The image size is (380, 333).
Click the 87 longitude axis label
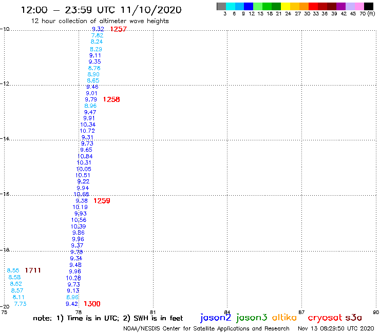[x=301, y=312]
